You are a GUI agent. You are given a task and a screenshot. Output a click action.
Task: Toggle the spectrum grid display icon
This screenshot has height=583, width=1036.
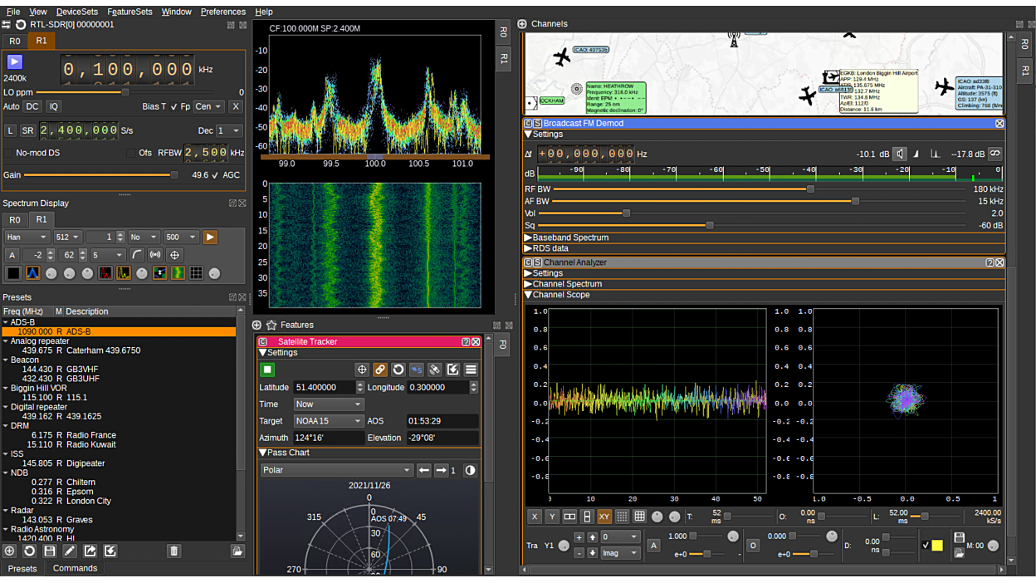click(197, 273)
